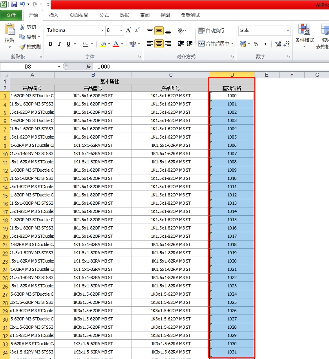Click the Save icon in quick access toolbar
The height and width of the screenshot is (359, 329).
point(14,4)
